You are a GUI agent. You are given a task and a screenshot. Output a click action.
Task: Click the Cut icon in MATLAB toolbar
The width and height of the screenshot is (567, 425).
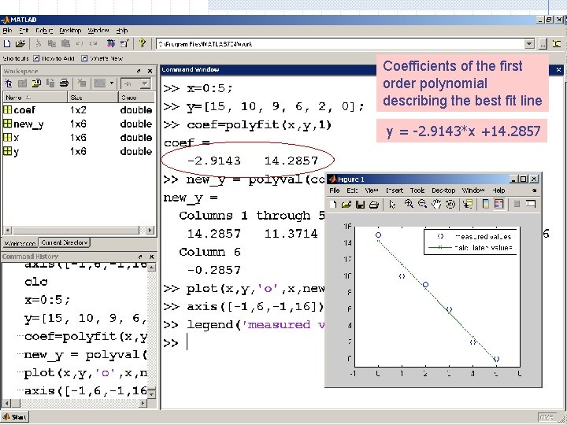click(x=39, y=44)
